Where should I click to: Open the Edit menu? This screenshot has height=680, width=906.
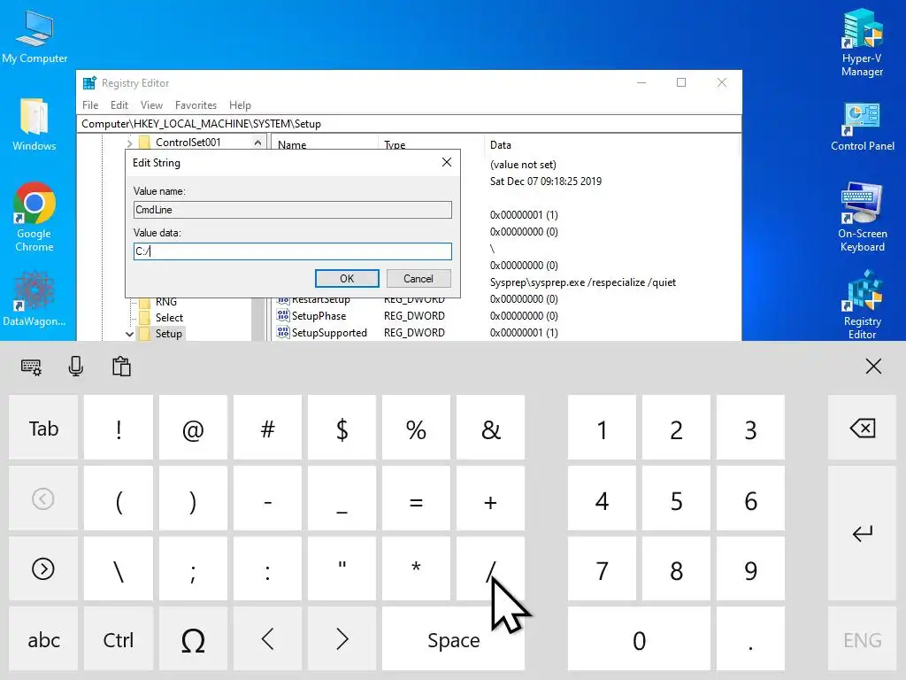pos(119,105)
